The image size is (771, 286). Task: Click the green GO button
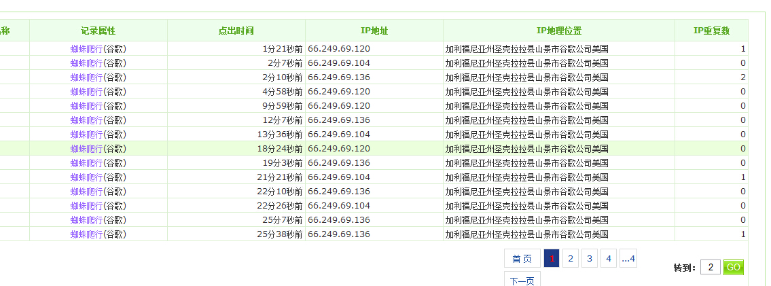(x=733, y=268)
